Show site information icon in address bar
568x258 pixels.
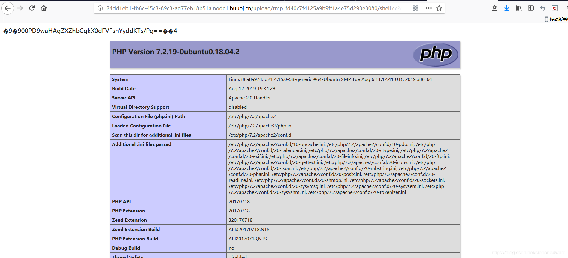click(x=100, y=8)
